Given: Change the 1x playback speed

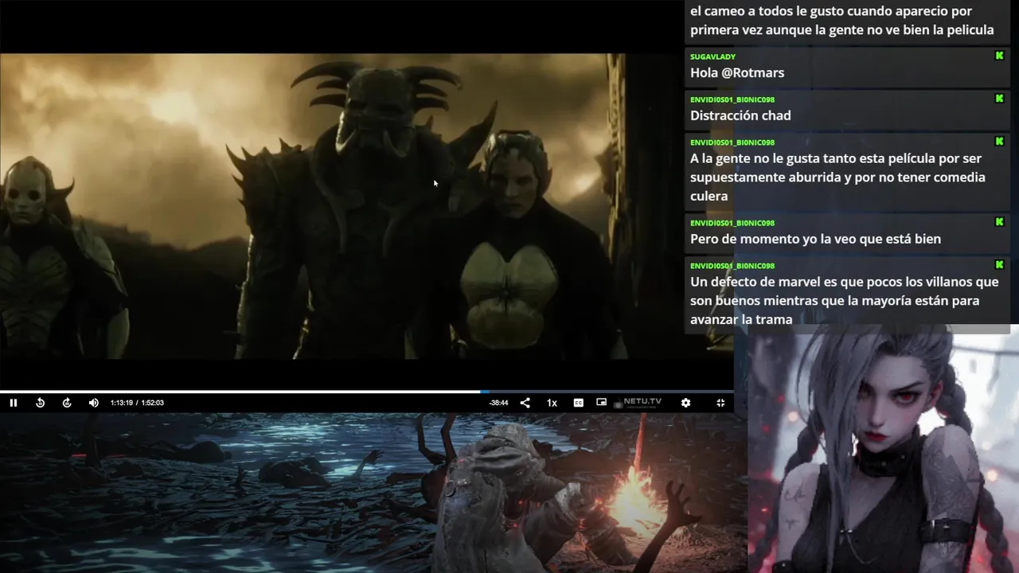Looking at the screenshot, I should tap(552, 403).
